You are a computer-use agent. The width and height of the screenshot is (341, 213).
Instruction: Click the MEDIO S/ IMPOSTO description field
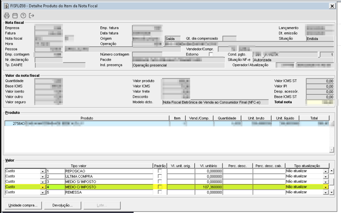(109, 181)
